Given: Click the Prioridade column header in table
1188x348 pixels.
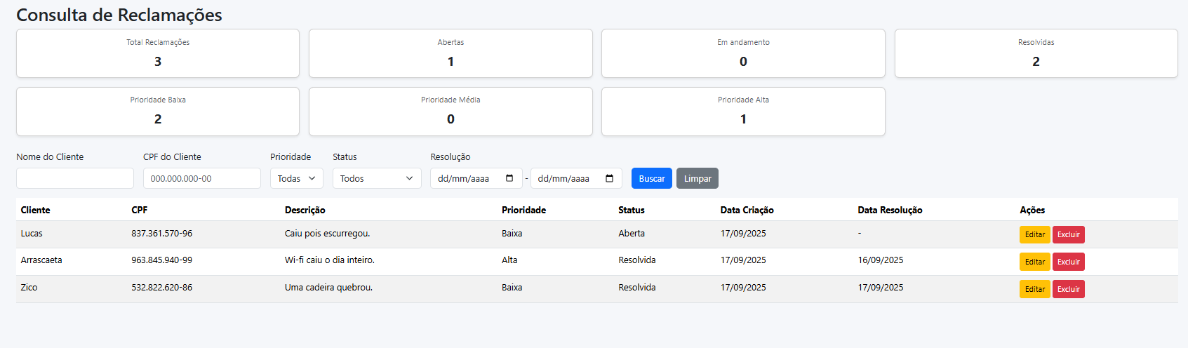Looking at the screenshot, I should (523, 210).
